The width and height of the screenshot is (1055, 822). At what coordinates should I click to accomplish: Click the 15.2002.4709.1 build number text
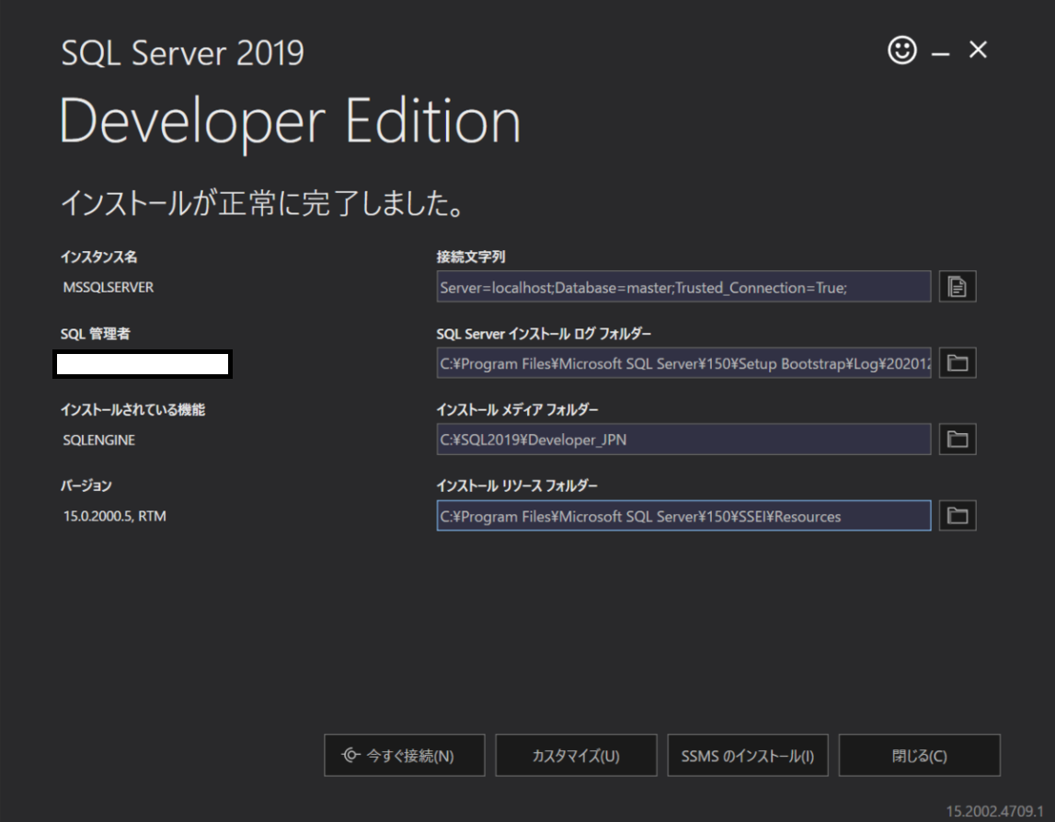point(993,811)
